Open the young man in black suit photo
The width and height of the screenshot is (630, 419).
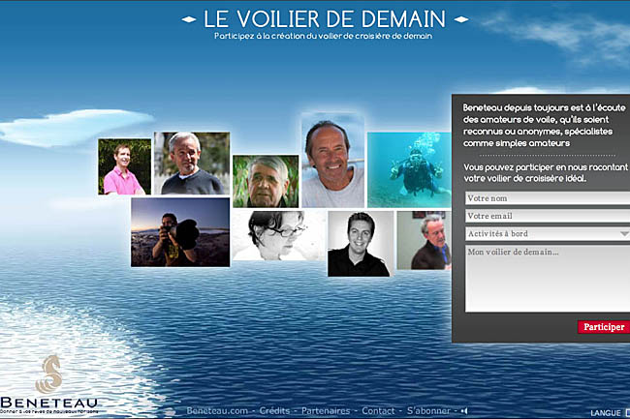click(x=361, y=243)
